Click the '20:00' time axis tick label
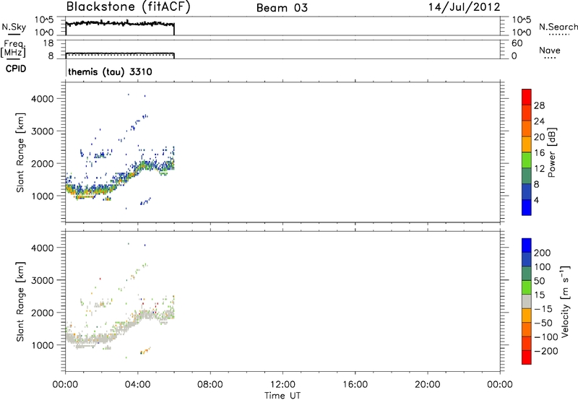The image size is (578, 400). tap(427, 385)
